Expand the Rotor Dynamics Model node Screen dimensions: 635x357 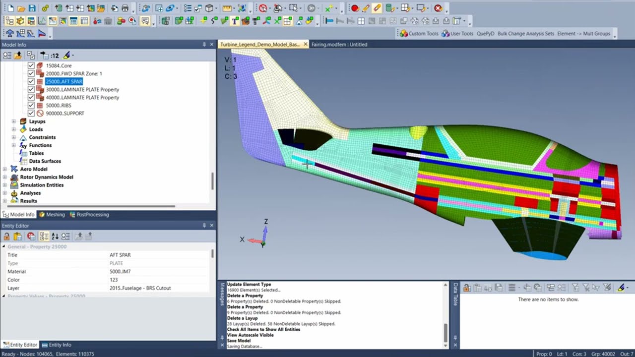(x=5, y=177)
